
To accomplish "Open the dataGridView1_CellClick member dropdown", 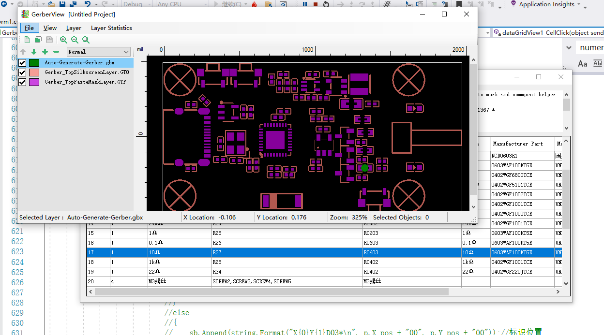I will point(547,33).
